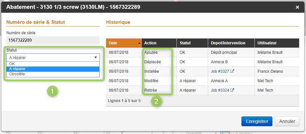Image resolution: width=306 pixels, height=134 pixels.
Task: Select OK option in Statut list
Action: pyautogui.click(x=53, y=64)
